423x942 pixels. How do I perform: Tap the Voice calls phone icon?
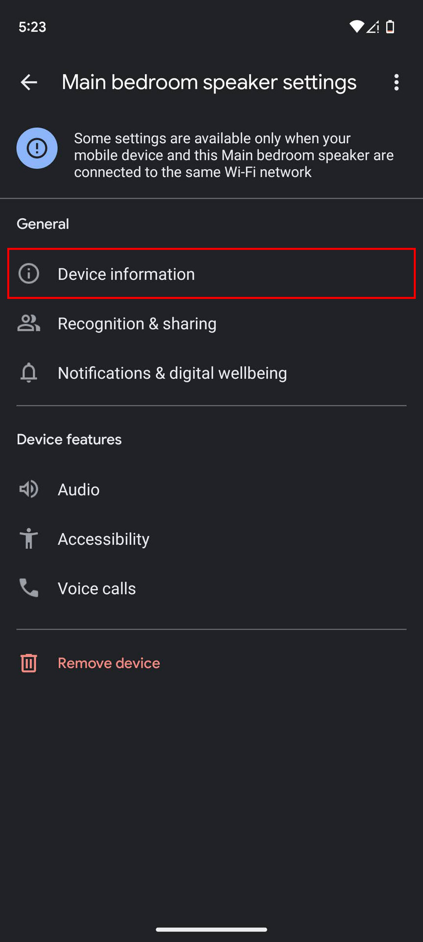click(29, 588)
